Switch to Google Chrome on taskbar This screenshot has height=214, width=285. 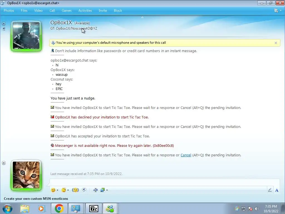pos(59,208)
